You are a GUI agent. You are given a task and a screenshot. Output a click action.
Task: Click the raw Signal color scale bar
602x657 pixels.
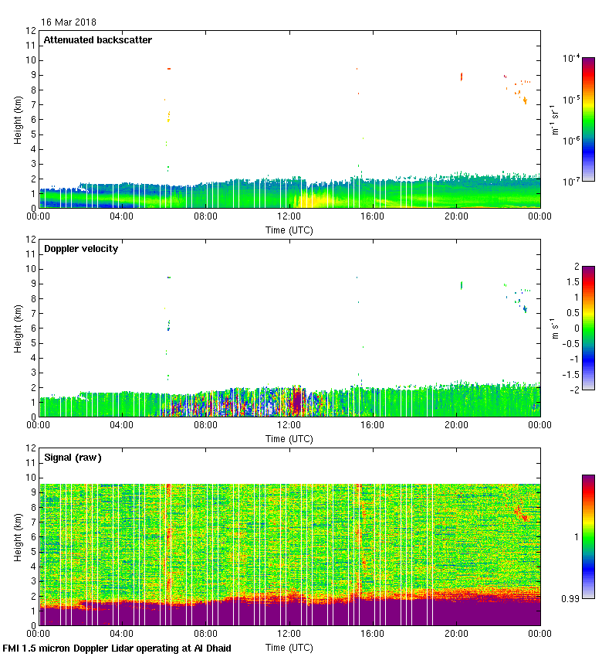click(588, 536)
